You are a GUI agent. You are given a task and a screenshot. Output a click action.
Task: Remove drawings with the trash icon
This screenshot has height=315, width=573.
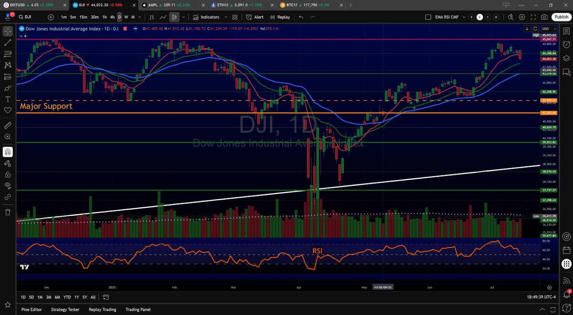coord(8,212)
